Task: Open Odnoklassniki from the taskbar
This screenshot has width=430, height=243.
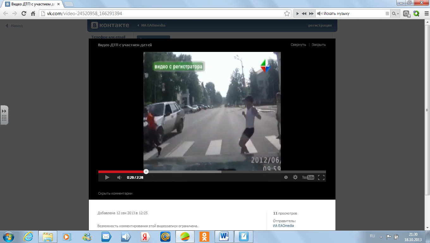Action: click(204, 237)
